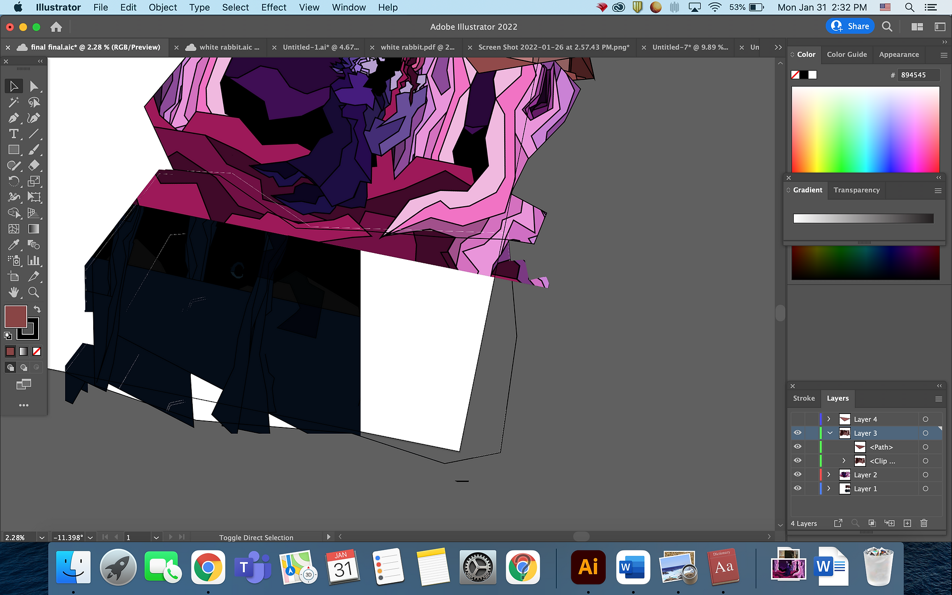Select the Direct Selection tool

pos(34,86)
